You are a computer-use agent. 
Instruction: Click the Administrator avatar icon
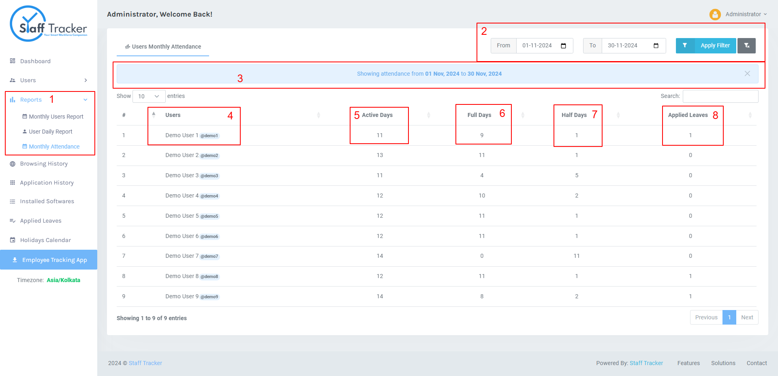click(x=715, y=15)
